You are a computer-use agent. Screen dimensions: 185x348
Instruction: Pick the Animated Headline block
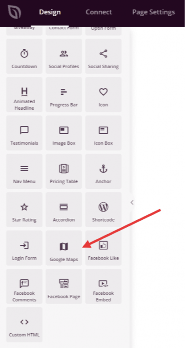point(24,95)
